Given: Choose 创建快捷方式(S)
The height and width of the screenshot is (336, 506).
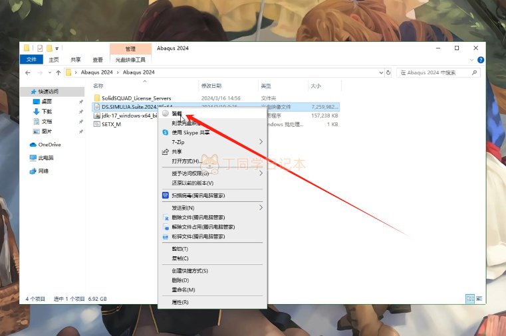Looking at the screenshot, I should click(190, 271).
